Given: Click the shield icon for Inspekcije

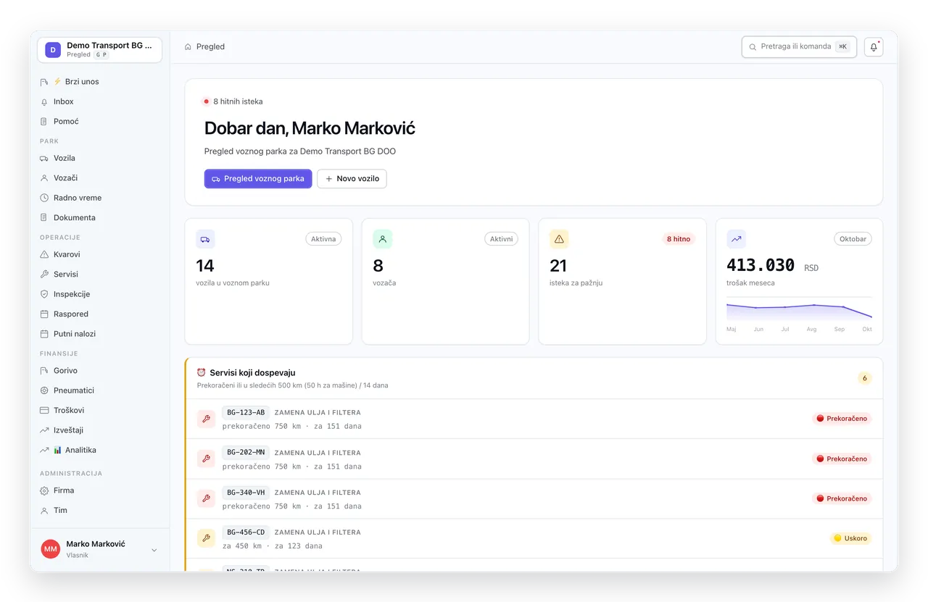Looking at the screenshot, I should [x=44, y=294].
